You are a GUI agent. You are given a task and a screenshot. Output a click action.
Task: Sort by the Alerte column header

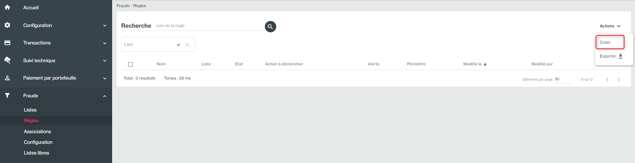coord(373,64)
